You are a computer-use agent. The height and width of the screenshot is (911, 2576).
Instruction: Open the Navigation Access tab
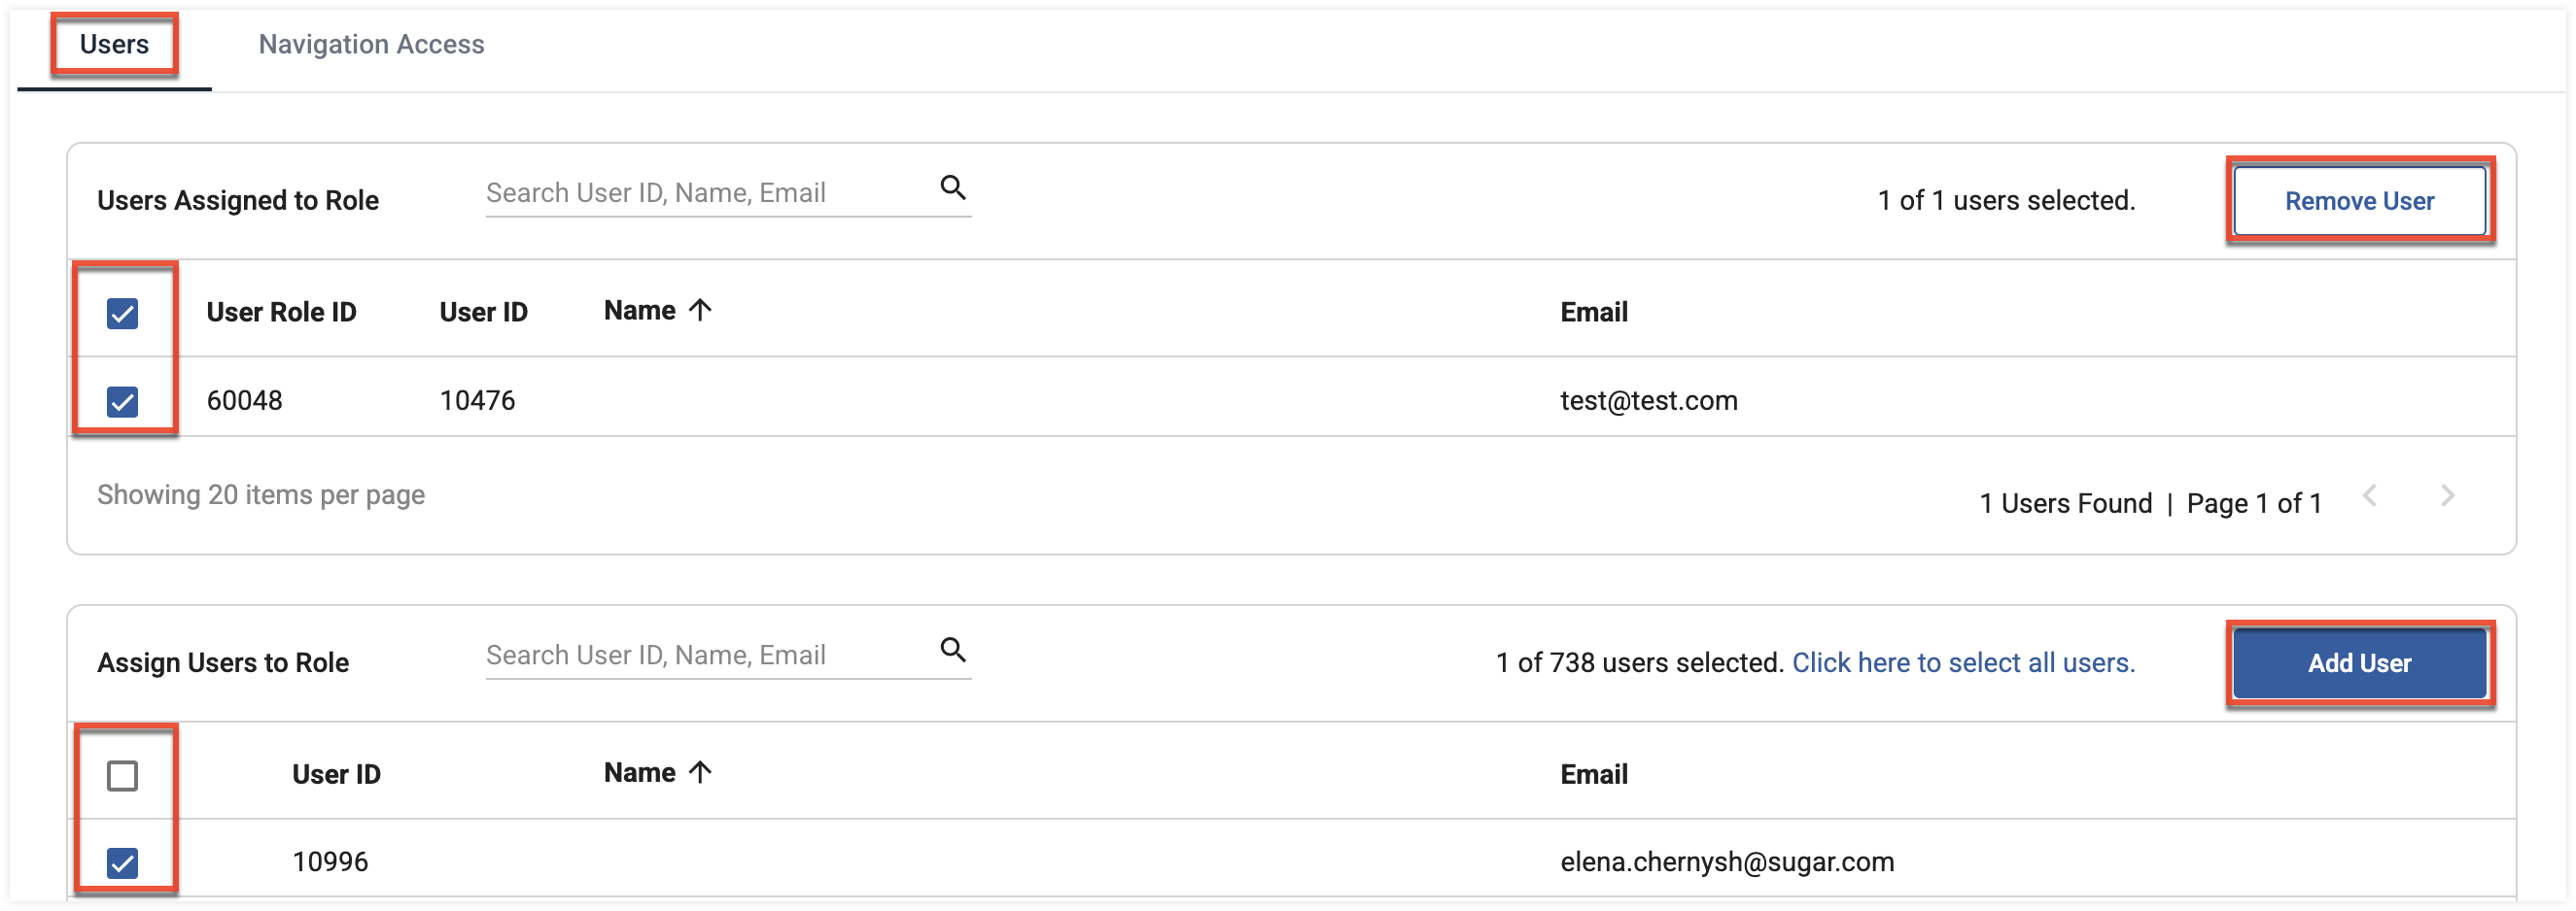[371, 45]
